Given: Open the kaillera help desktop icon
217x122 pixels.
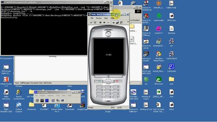Looking at the screenshot, I should point(172,4).
